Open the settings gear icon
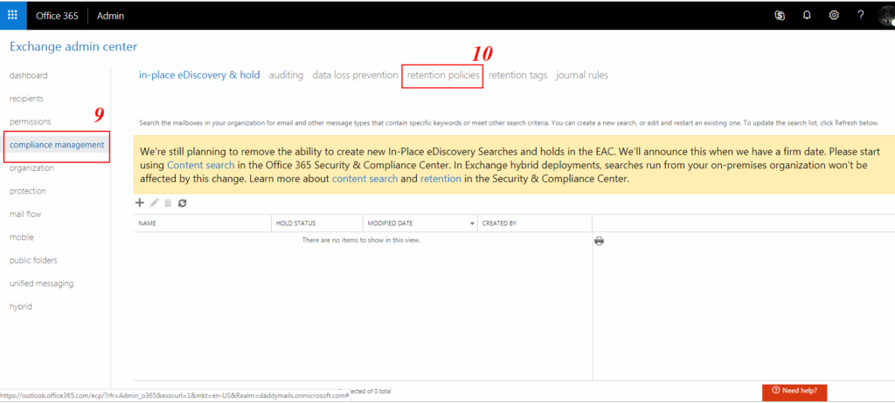The width and height of the screenshot is (895, 403). [x=833, y=16]
